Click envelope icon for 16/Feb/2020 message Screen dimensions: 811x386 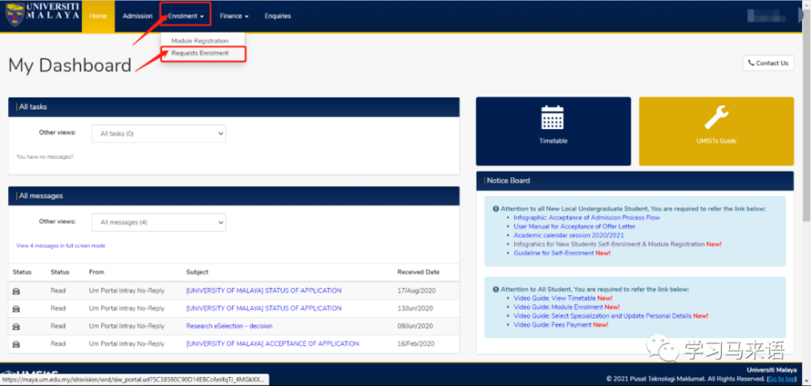(x=16, y=344)
